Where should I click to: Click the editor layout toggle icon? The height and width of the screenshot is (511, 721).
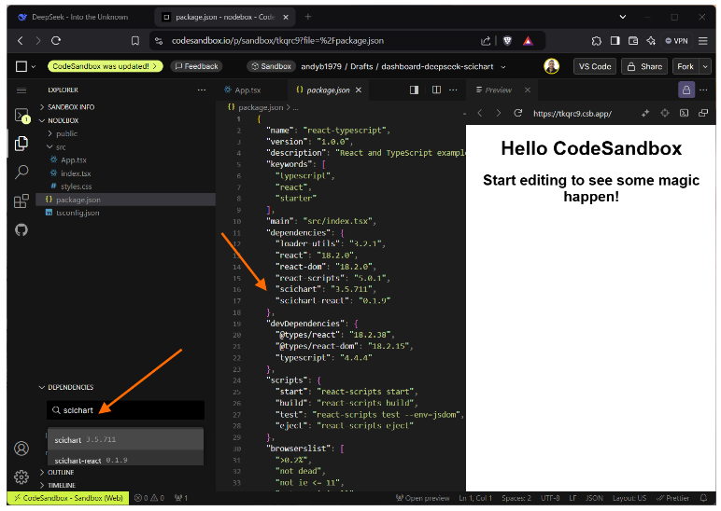point(414,90)
